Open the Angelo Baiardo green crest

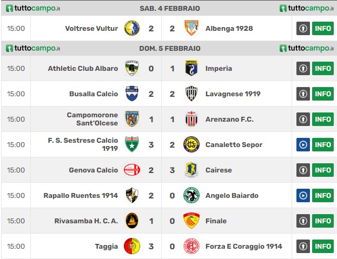191,195
